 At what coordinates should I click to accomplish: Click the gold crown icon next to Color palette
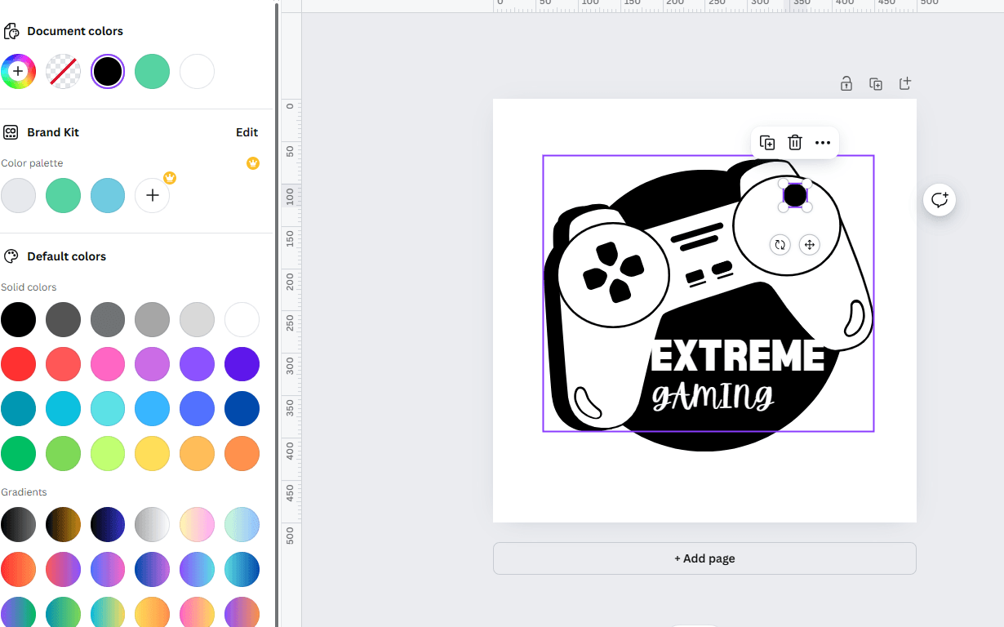253,163
